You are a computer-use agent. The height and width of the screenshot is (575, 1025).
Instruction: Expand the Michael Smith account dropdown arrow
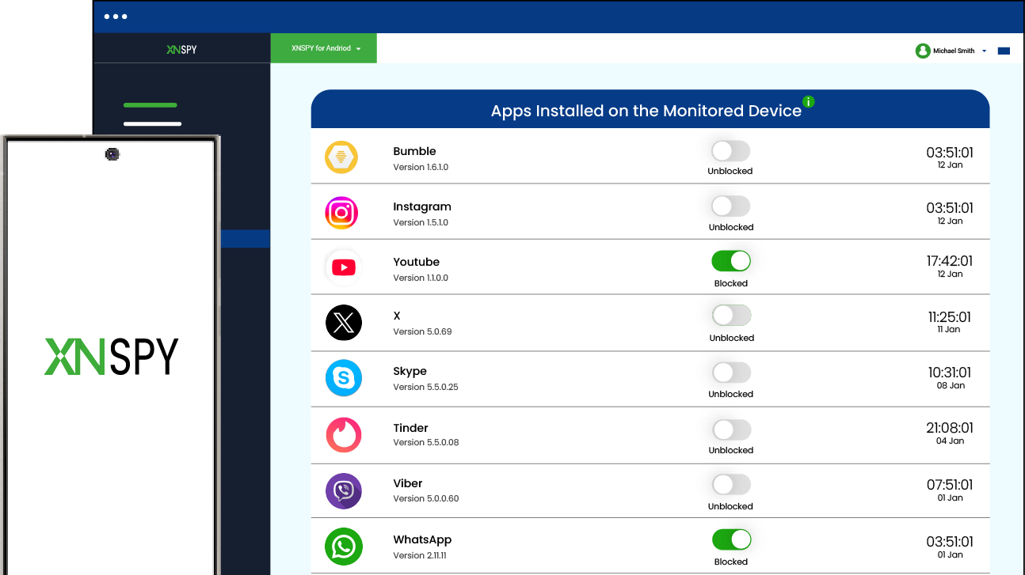click(984, 51)
